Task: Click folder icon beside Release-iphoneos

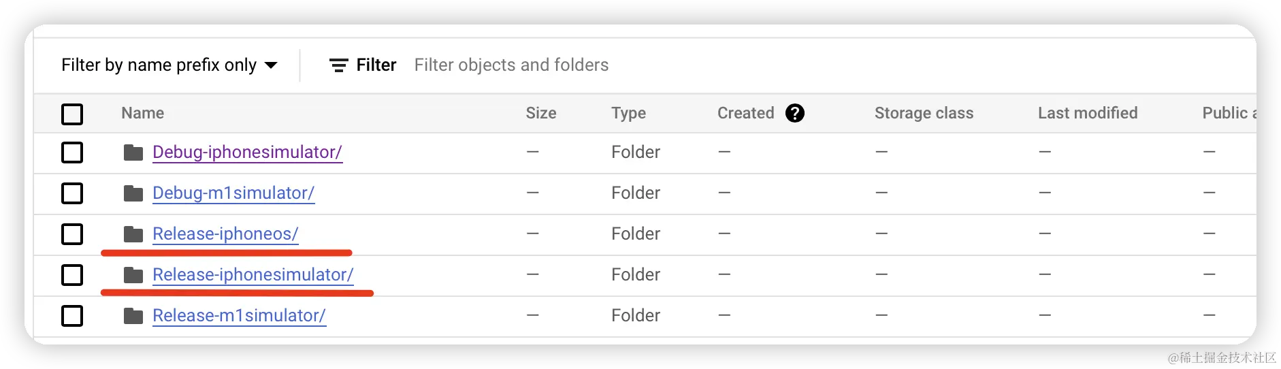Action: [133, 234]
